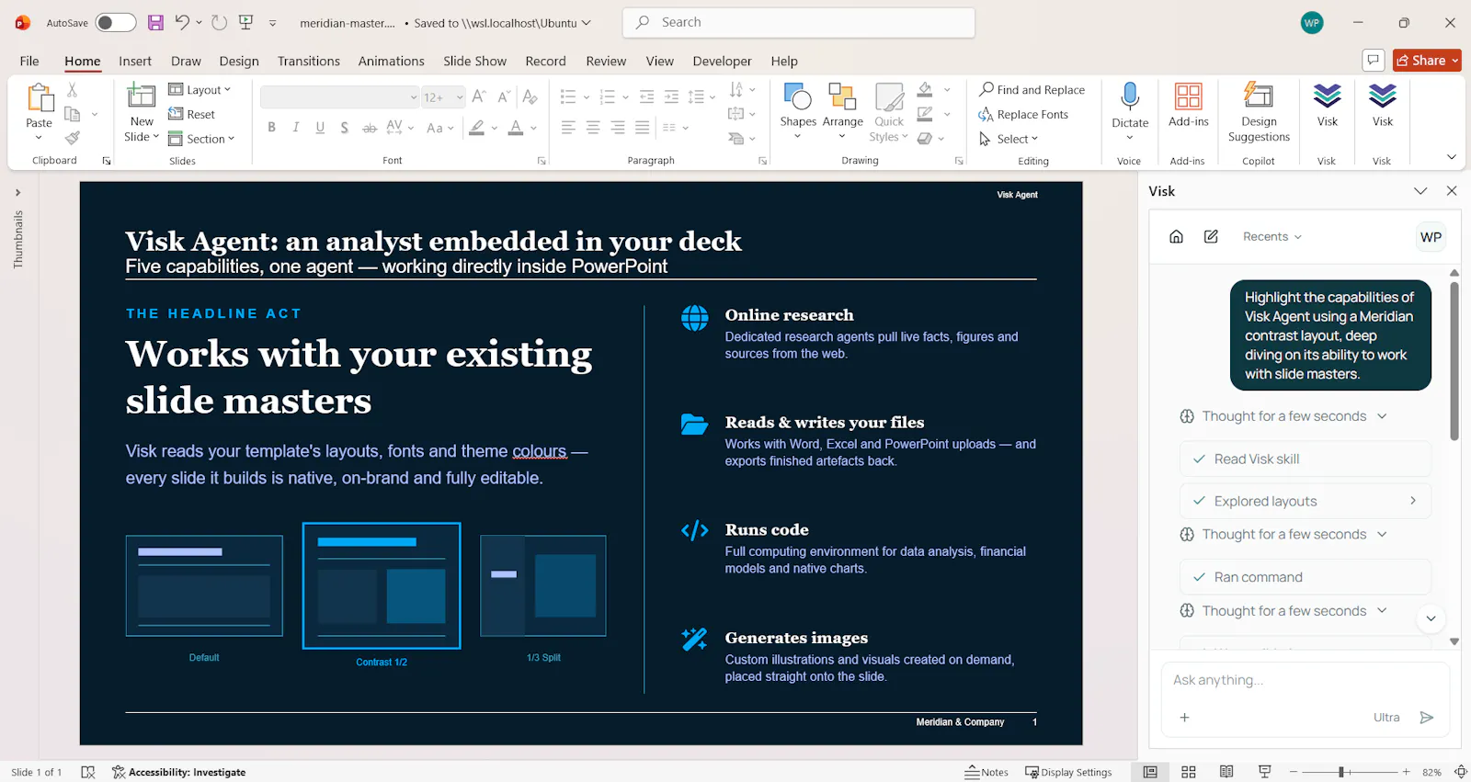Attach a file with plus icon
1471x782 pixels.
pyautogui.click(x=1185, y=718)
